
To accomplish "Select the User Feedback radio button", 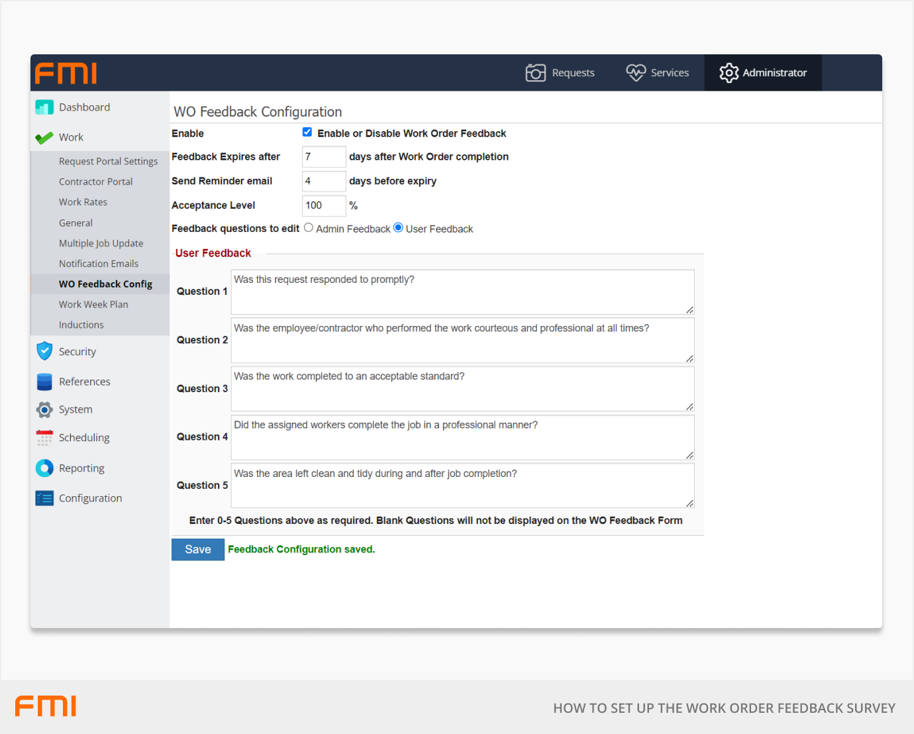I will pos(398,228).
